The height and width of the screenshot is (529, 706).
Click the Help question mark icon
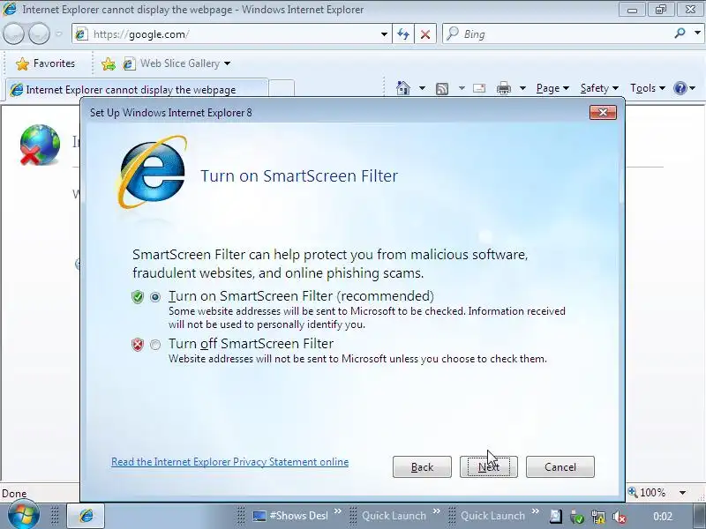pos(680,88)
